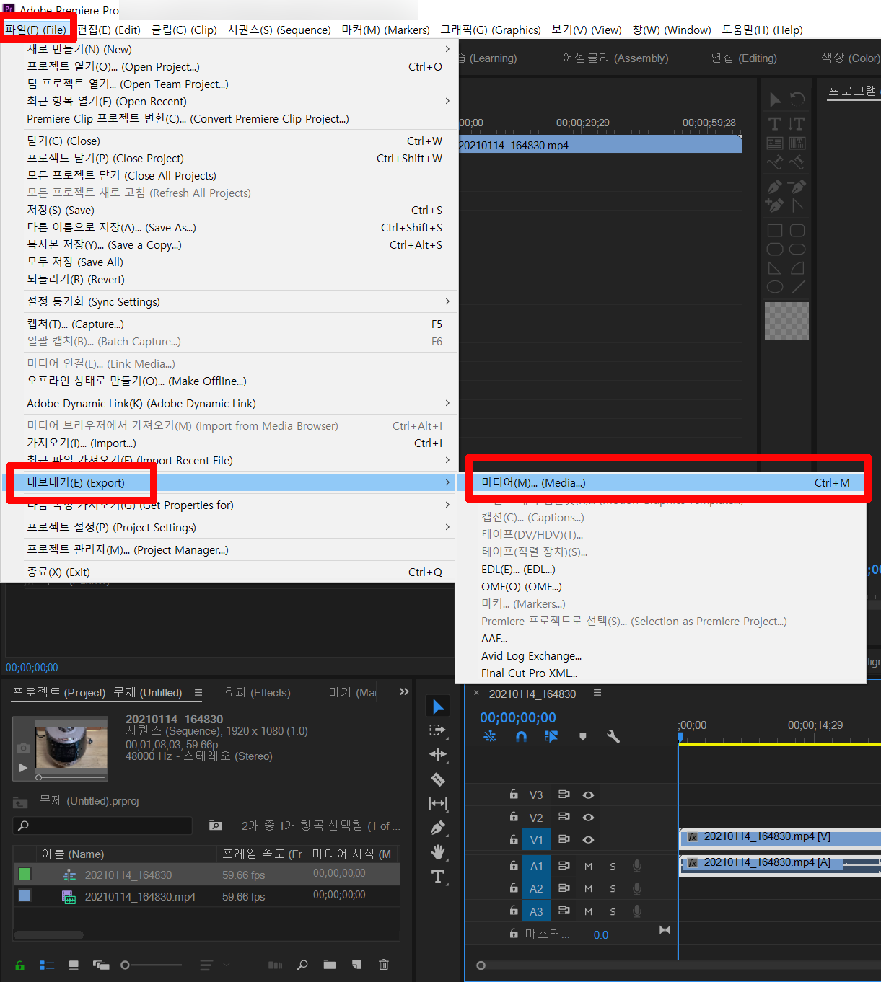Click the Delete trash icon in Project panel
Image resolution: width=881 pixels, height=982 pixels.
pyautogui.click(x=384, y=965)
